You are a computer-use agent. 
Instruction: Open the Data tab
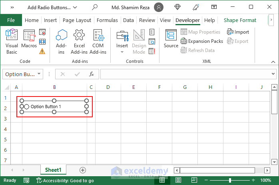(128, 20)
